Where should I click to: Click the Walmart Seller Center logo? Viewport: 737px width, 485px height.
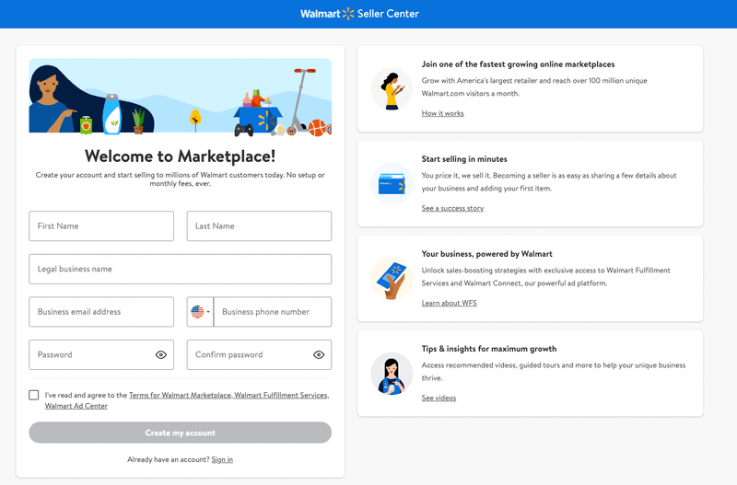pos(359,14)
